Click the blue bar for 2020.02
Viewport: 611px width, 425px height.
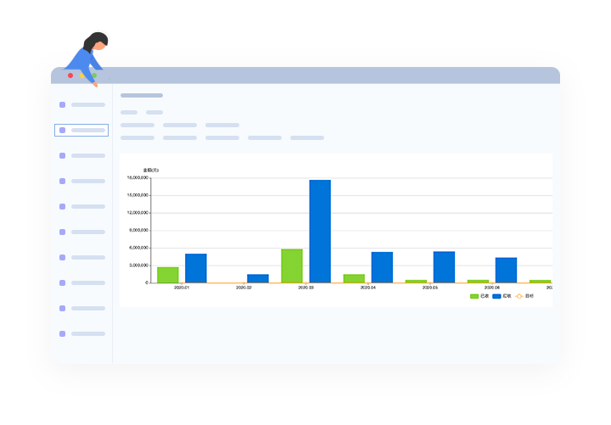[x=258, y=278]
